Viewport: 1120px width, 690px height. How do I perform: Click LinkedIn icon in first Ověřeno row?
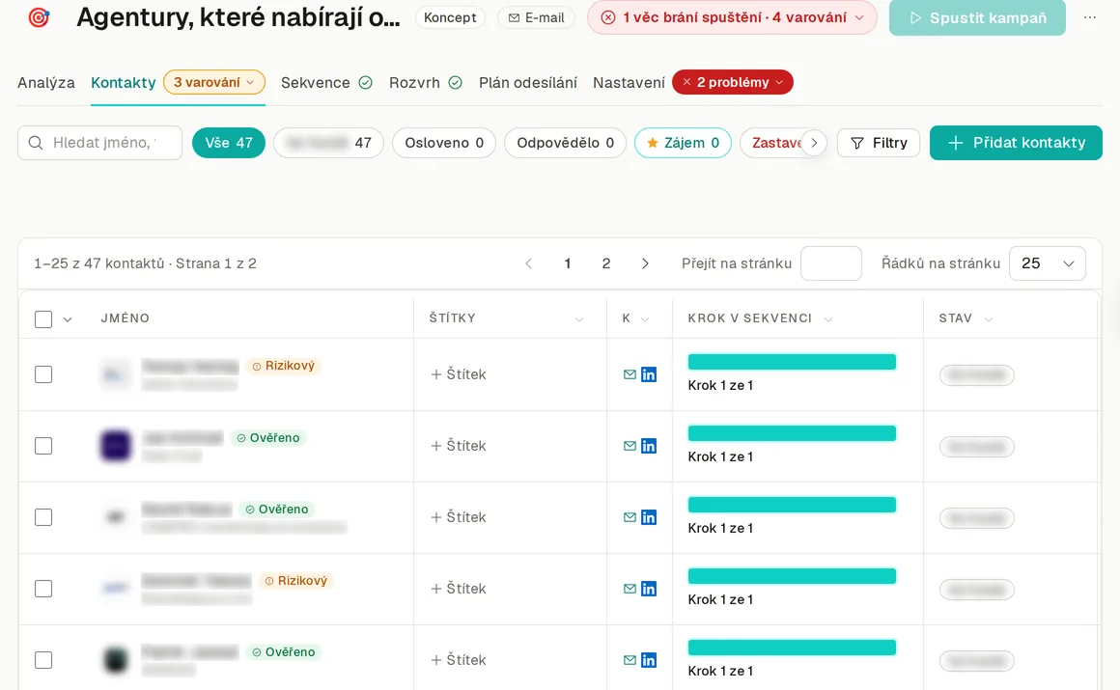649,446
